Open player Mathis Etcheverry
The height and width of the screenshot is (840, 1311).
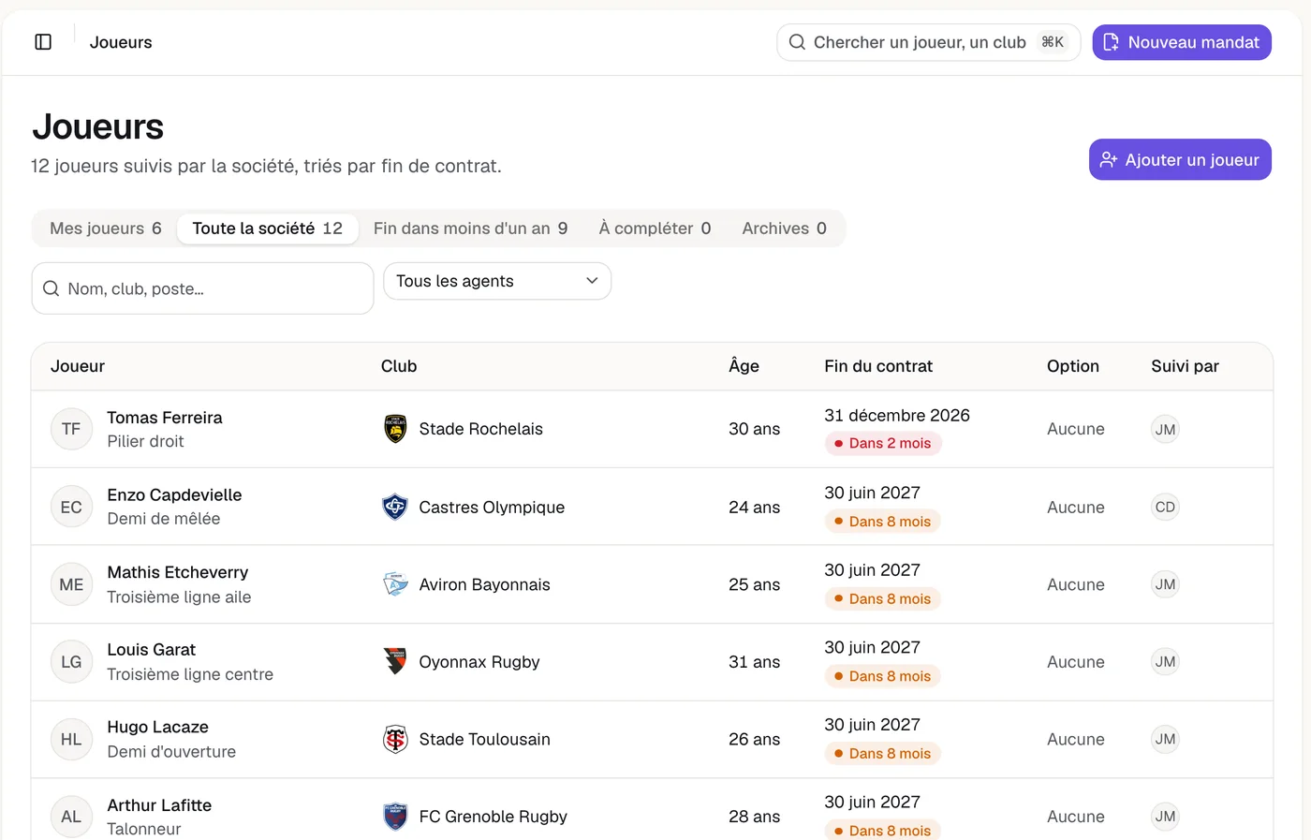point(178,572)
